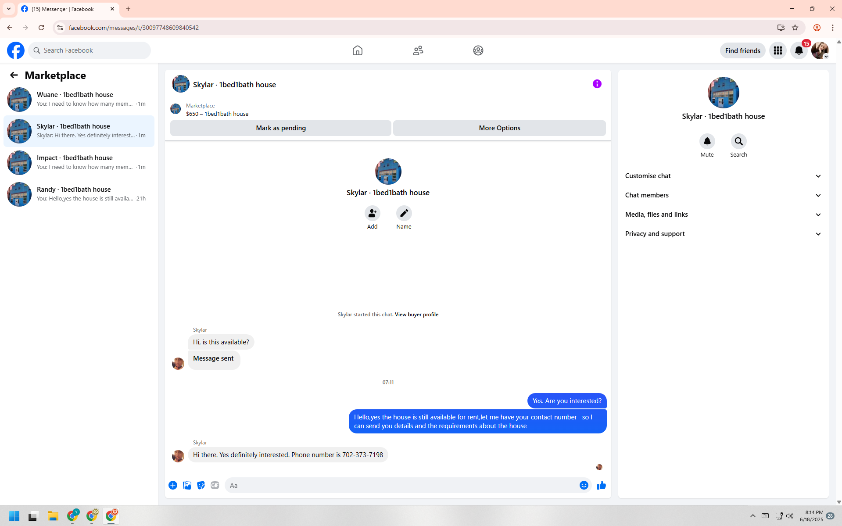
Task: Open a new browser tab
Action: [128, 9]
